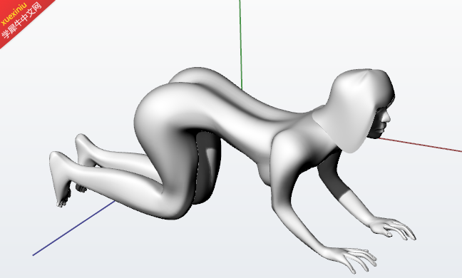
Task: Select the blue axis line
Action: pyautogui.click(x=73, y=228)
